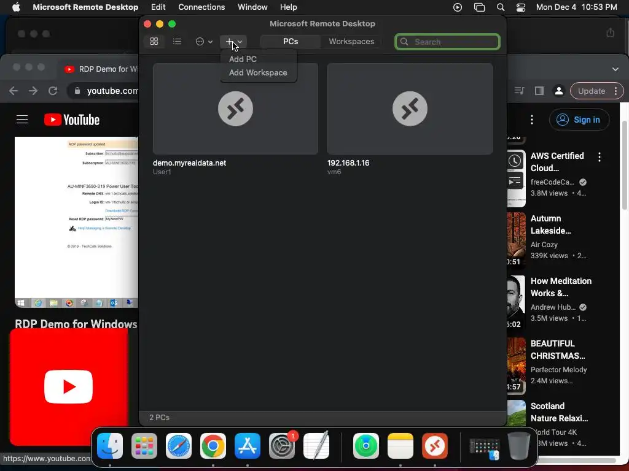Select the 192.168.1.16 label
The image size is (629, 471).
coord(348,163)
